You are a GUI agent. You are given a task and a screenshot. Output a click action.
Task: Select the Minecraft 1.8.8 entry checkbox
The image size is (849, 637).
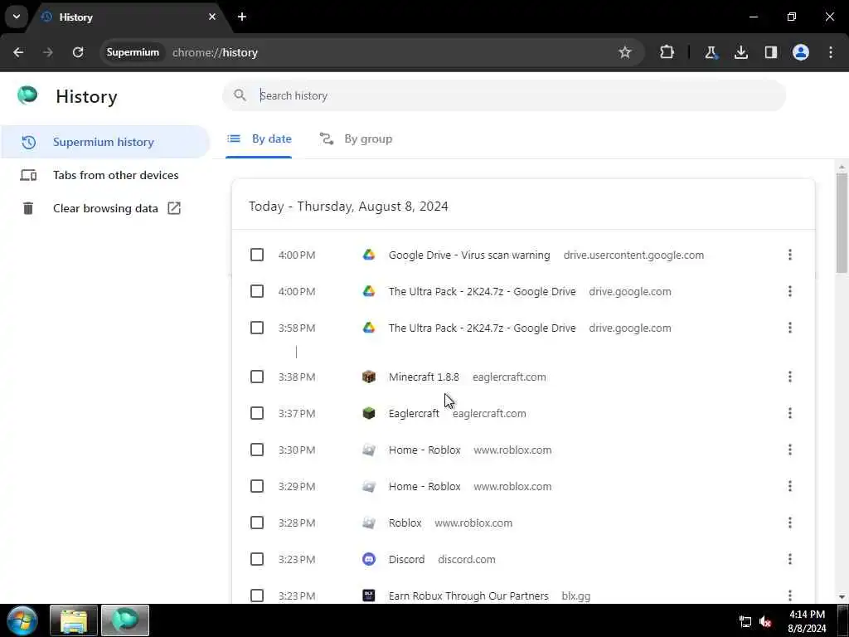[x=257, y=377]
